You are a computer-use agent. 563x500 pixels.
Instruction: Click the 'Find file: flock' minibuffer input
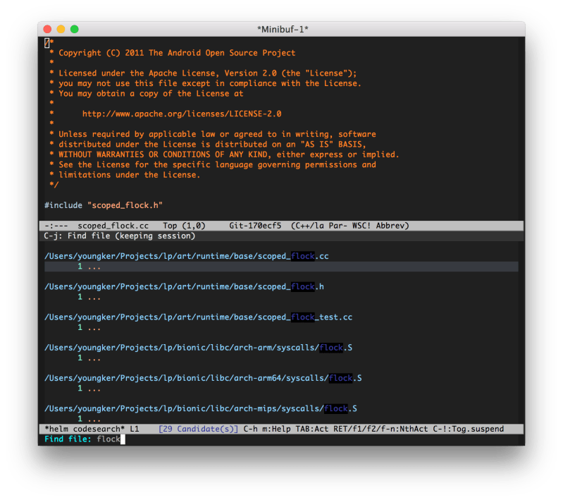[281, 439]
